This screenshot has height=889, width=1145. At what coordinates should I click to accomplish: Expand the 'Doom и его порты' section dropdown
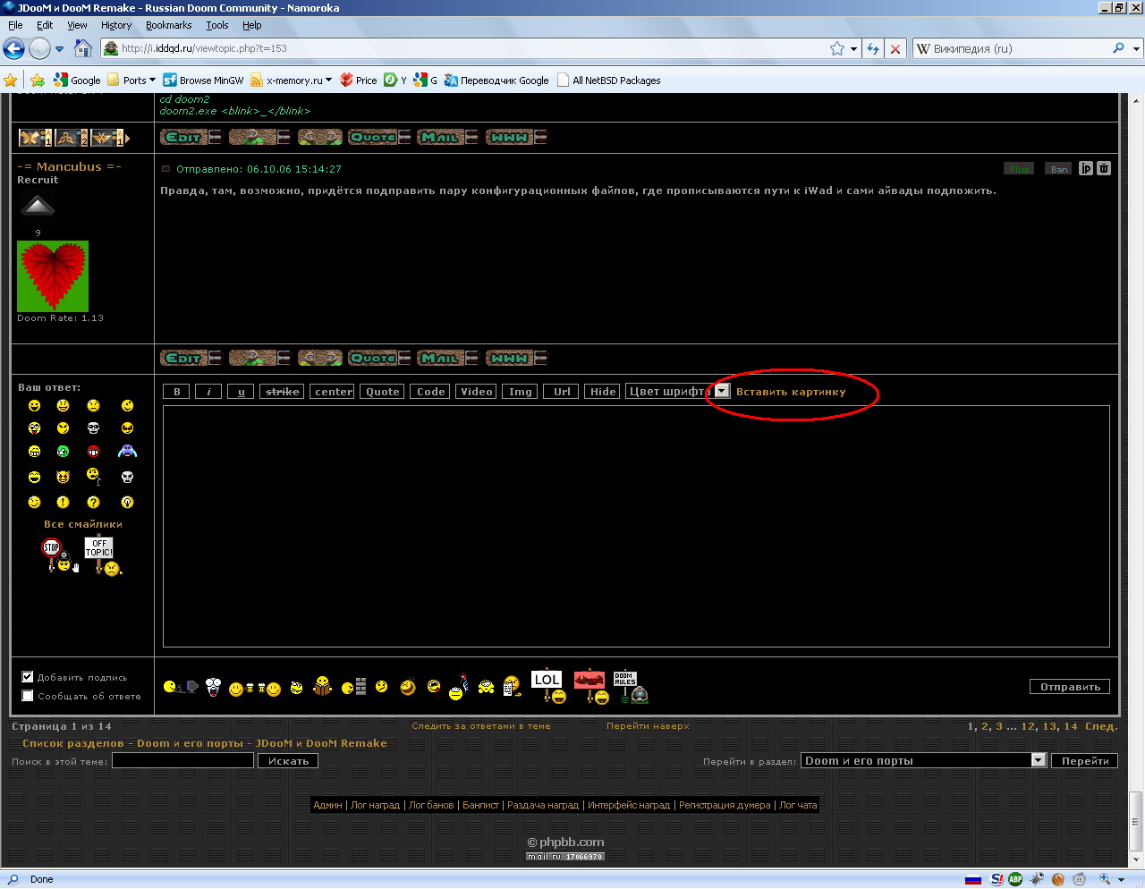coord(1039,760)
